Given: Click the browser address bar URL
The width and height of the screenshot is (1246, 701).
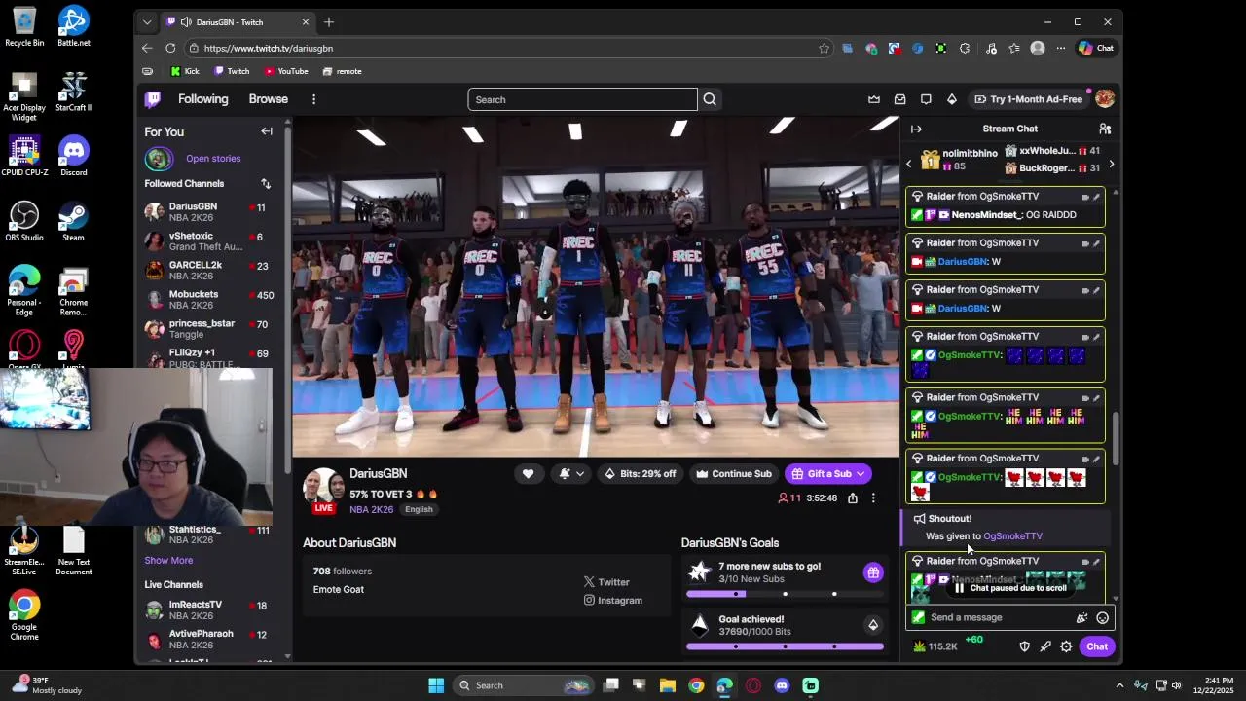Looking at the screenshot, I should (269, 48).
